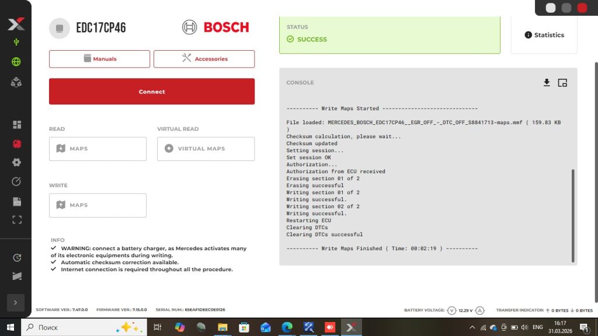Click the ECU round icon beside EDC17CP46
This screenshot has width=598, height=336.
60,28
